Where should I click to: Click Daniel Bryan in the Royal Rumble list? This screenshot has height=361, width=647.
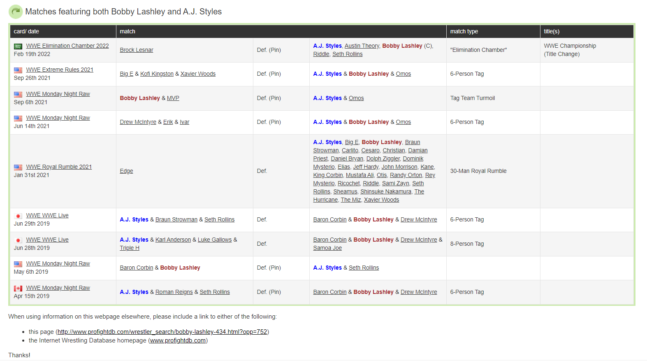click(347, 158)
